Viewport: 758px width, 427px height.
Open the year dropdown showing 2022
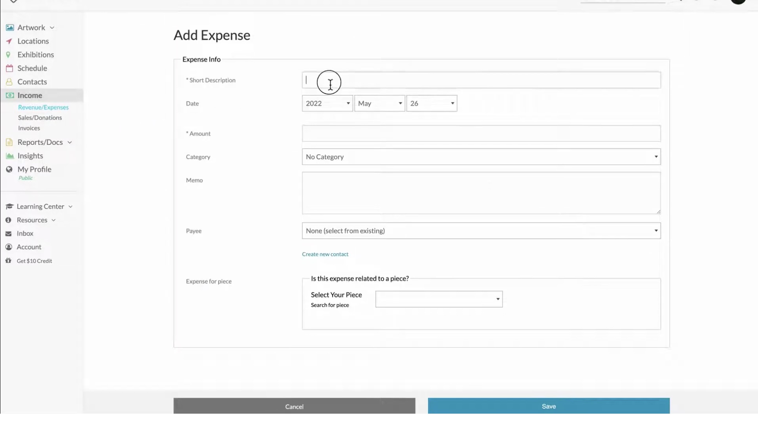click(x=327, y=103)
